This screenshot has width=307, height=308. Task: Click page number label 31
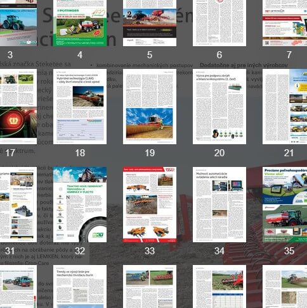[x=10, y=251]
